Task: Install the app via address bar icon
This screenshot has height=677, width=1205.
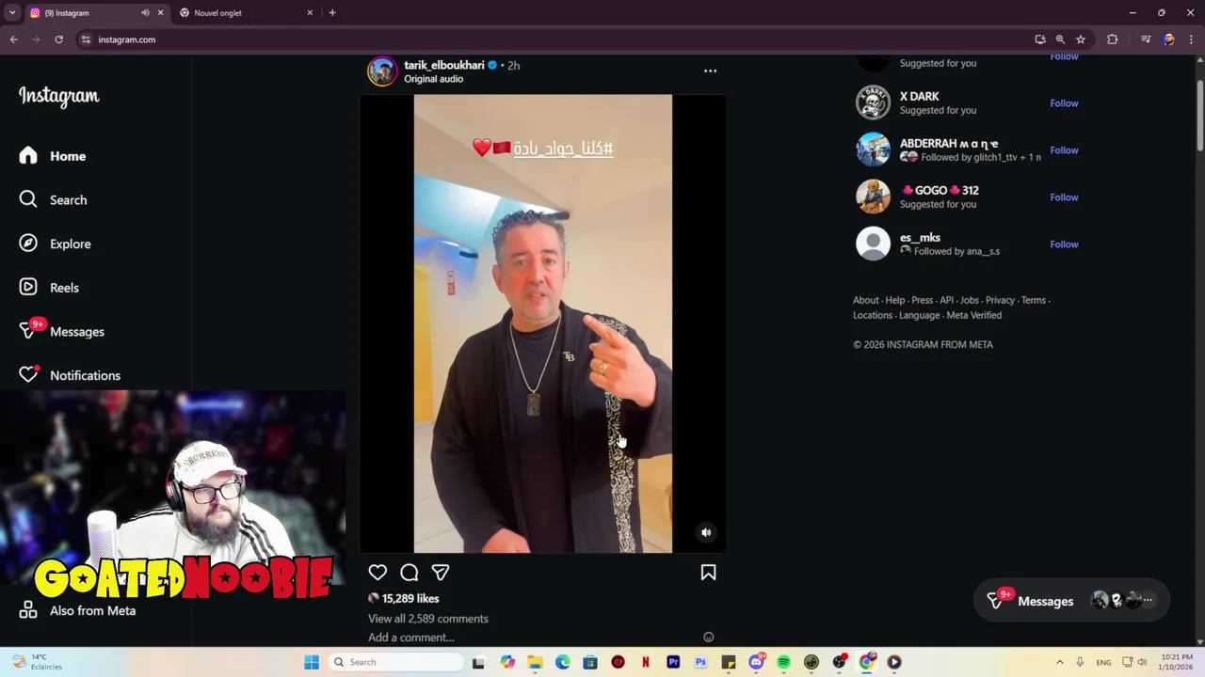Action: [x=1040, y=39]
